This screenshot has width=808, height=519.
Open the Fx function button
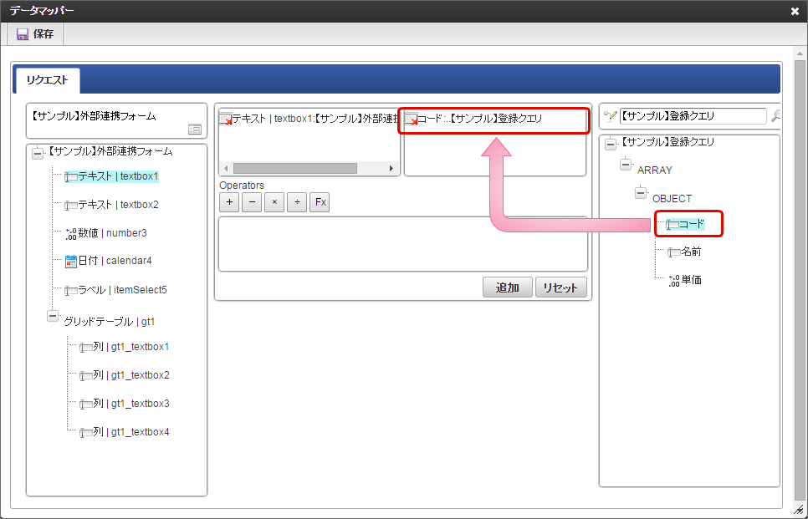320,202
